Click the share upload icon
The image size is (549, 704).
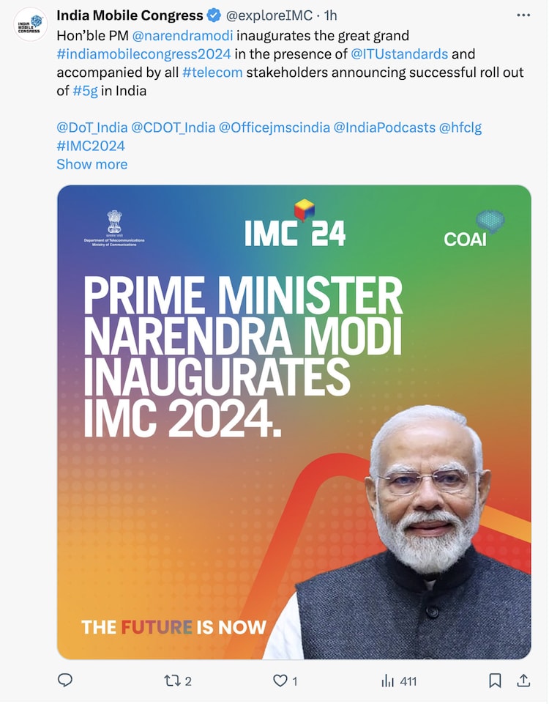[523, 681]
